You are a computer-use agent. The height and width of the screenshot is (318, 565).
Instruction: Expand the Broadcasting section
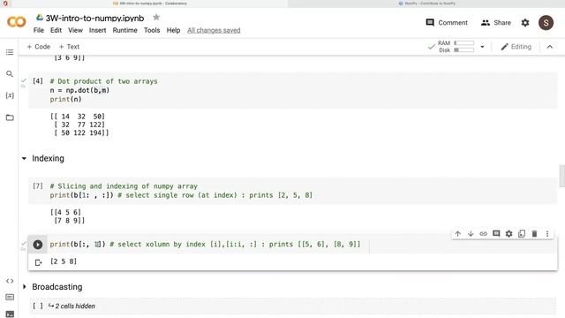(24, 286)
